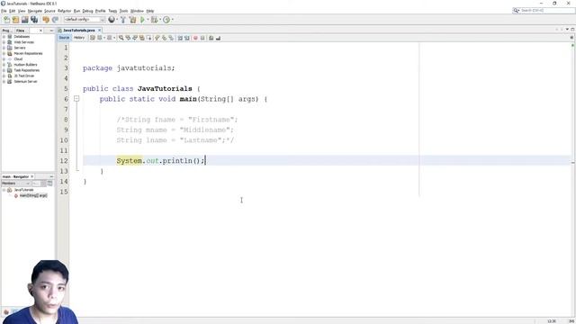
Task: Expand the Web Services tree node
Action: point(4,42)
